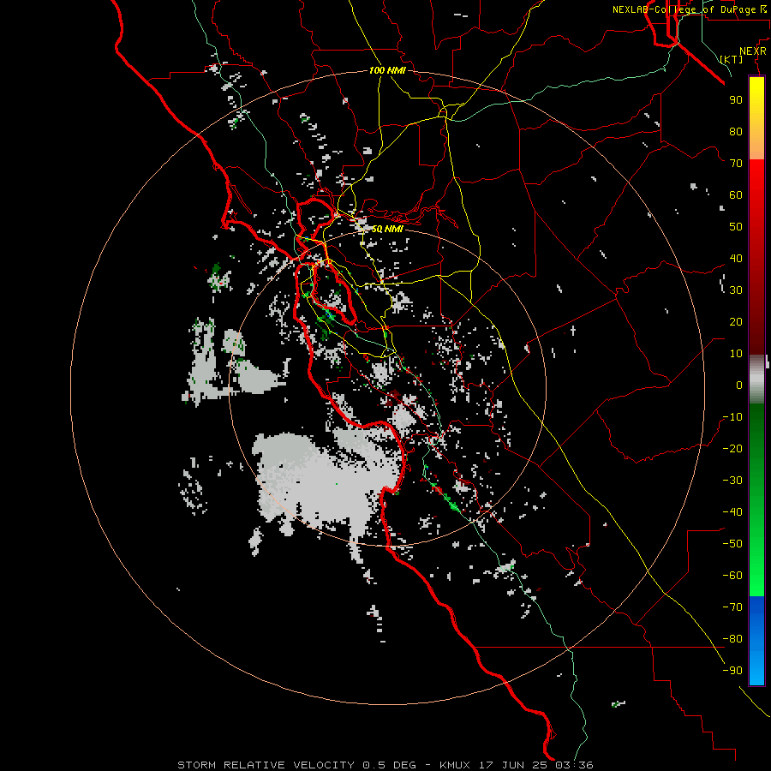Click the 20 value on velocity scale
Screen dimensions: 771x771
736,321
